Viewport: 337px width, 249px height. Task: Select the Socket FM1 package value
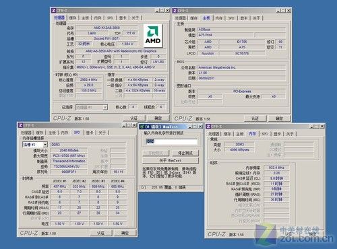point(106,38)
